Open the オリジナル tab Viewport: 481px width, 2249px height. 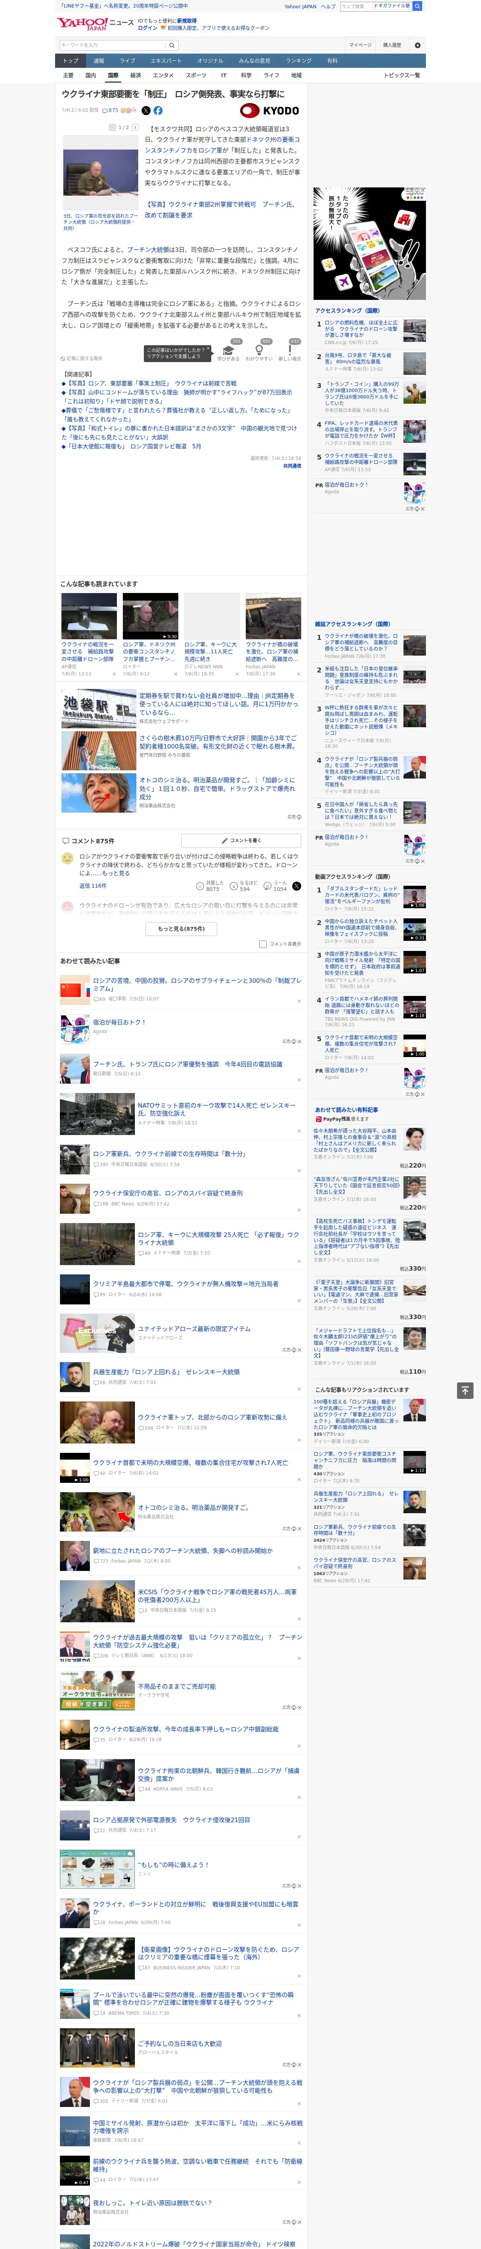pyautogui.click(x=211, y=61)
